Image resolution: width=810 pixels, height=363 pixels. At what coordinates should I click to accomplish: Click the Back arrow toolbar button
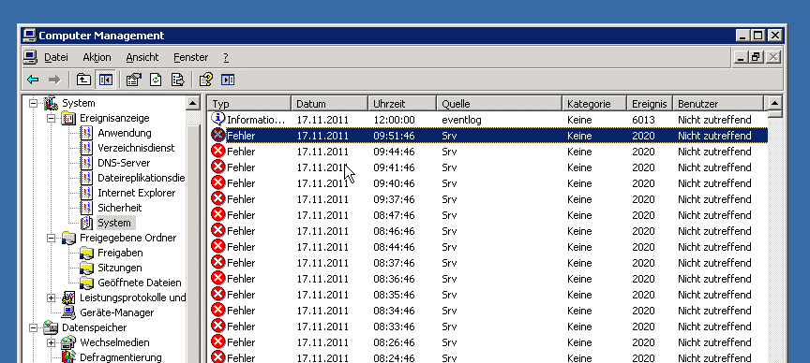point(33,80)
